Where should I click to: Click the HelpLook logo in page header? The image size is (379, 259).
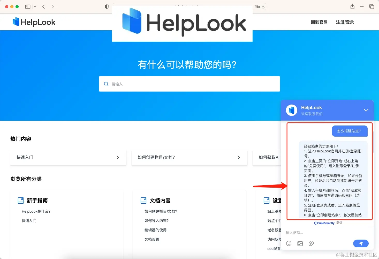[x=34, y=22]
